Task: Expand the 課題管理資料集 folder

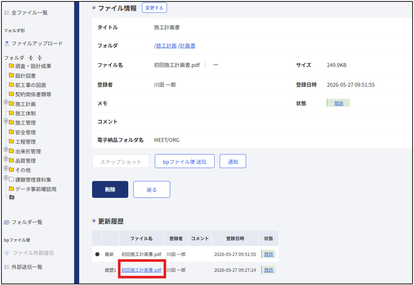Action: point(6,178)
